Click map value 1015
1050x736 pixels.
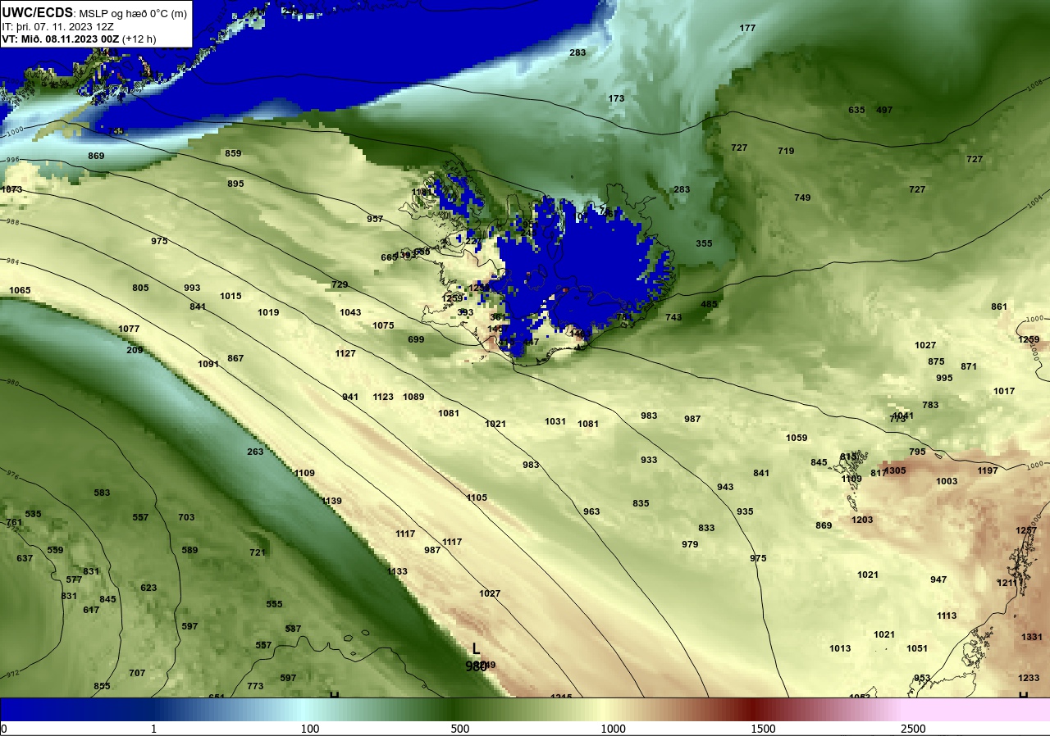(231, 296)
